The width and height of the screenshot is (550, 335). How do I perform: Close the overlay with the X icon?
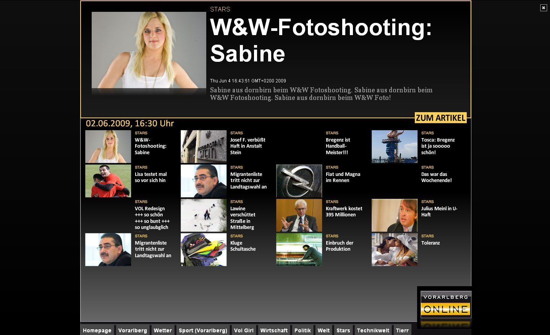[x=544, y=8]
